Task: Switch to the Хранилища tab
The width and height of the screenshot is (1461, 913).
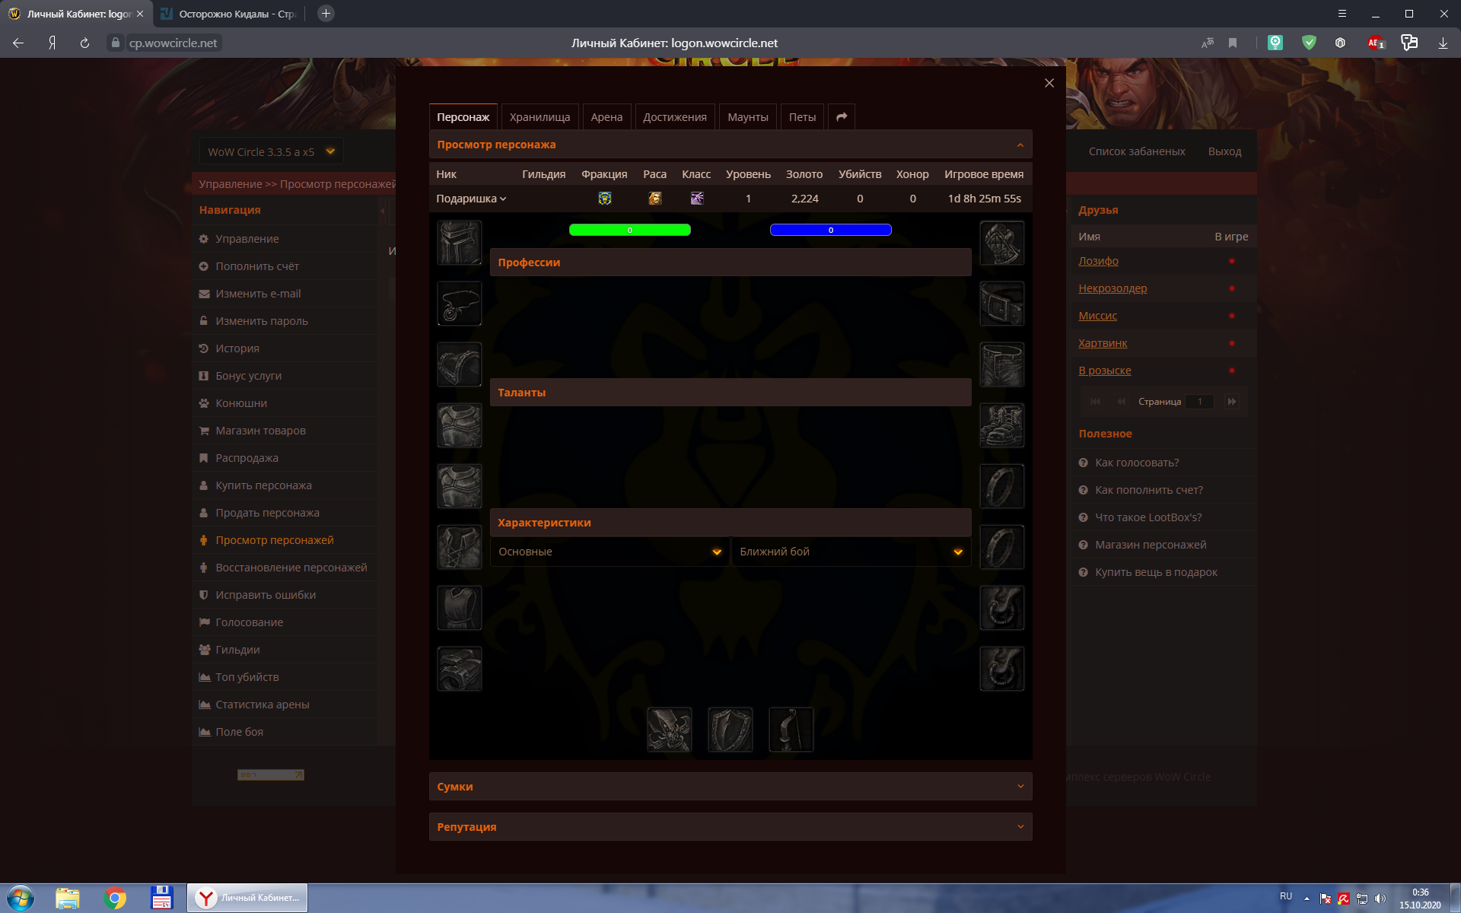Action: tap(540, 117)
